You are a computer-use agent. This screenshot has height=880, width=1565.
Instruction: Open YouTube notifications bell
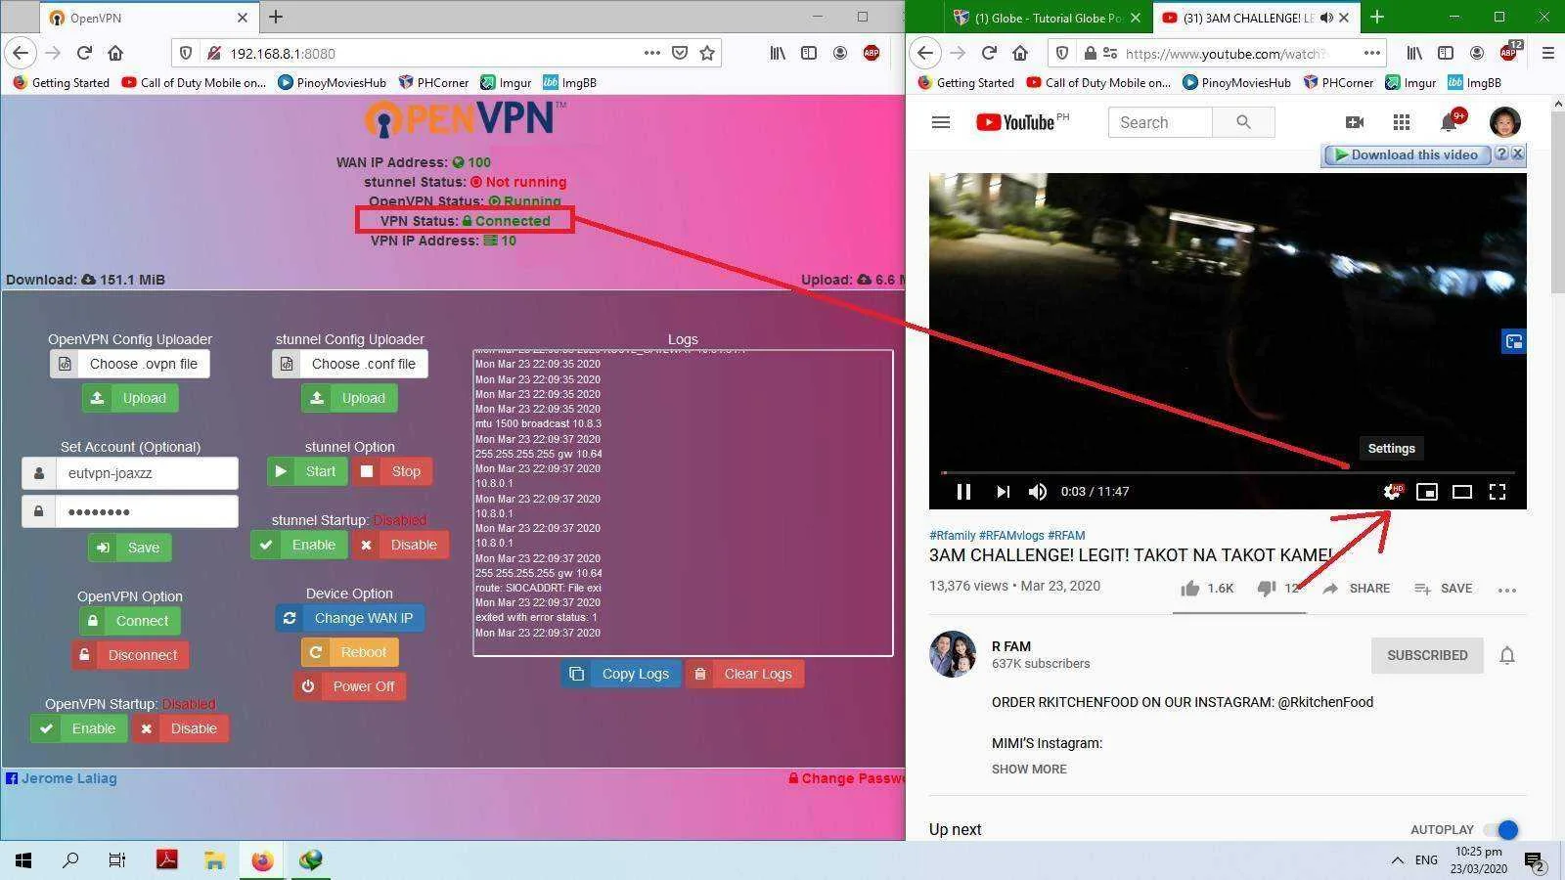pyautogui.click(x=1450, y=122)
